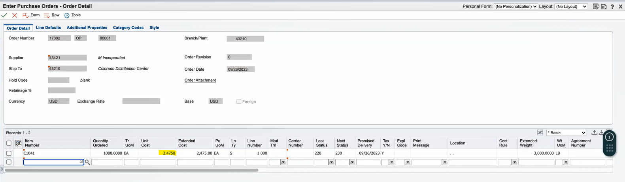Click the quantity 1000.0000 cell
Screen dimensions: 625x182
[x=107, y=153]
